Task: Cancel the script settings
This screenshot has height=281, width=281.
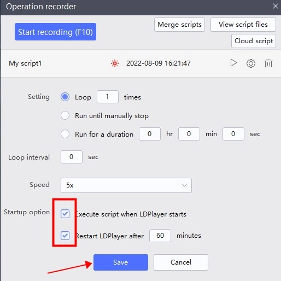Action: [x=181, y=262]
